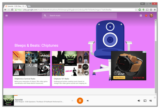Click Chiptune 101 album art collage

(x=70, y=63)
